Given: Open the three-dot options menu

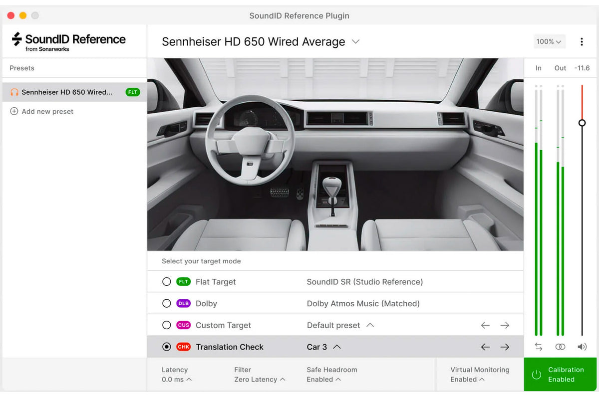Looking at the screenshot, I should tap(582, 42).
